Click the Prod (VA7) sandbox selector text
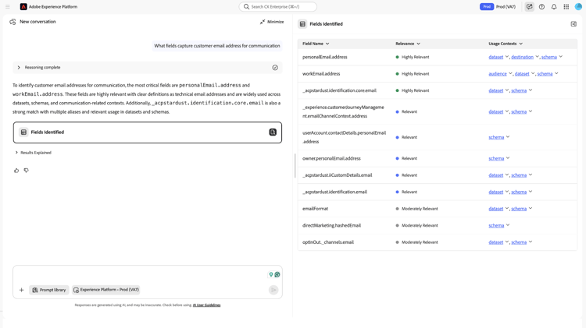The width and height of the screenshot is (586, 328). coord(506,7)
